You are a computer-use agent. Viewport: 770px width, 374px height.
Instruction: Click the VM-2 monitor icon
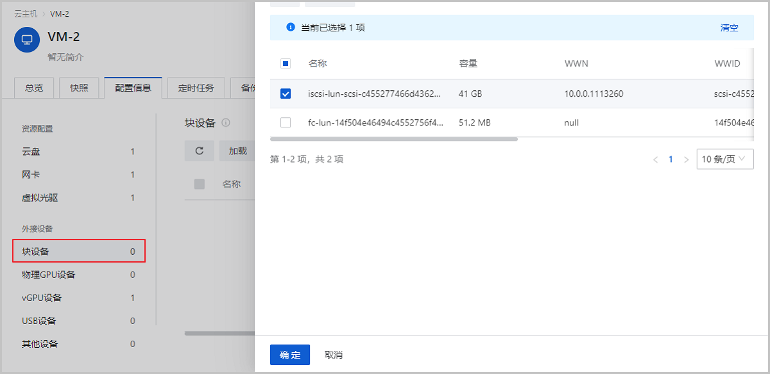click(27, 40)
